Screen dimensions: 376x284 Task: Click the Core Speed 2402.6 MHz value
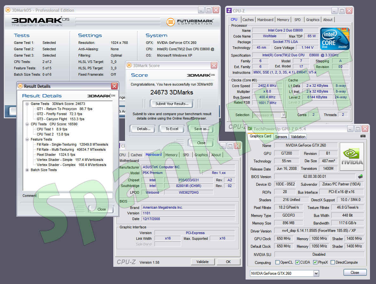tap(267, 86)
